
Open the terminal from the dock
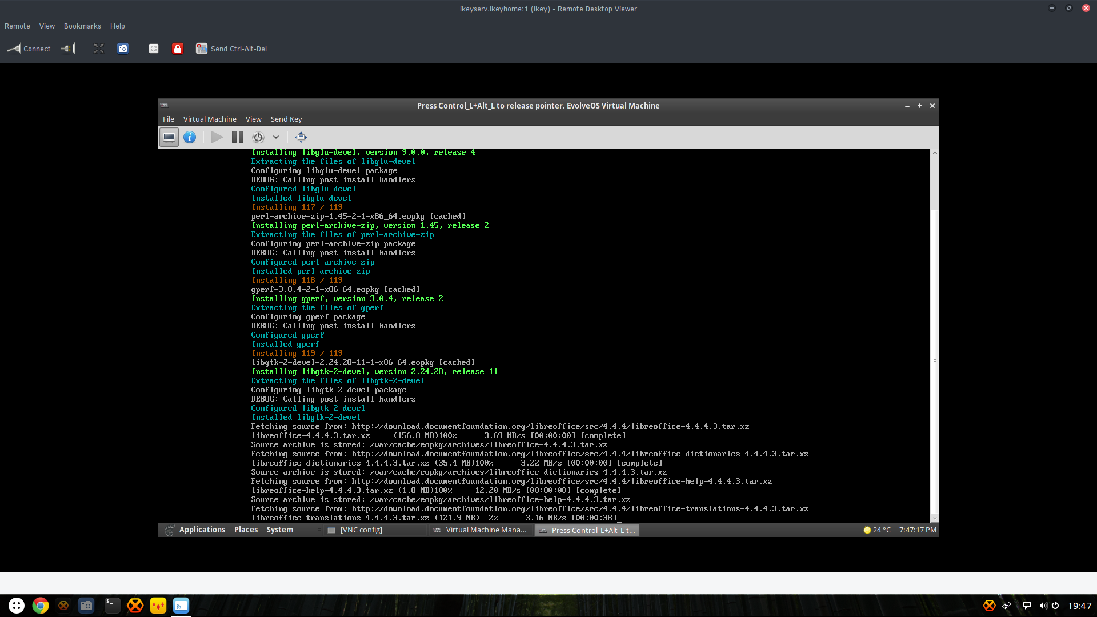click(112, 606)
